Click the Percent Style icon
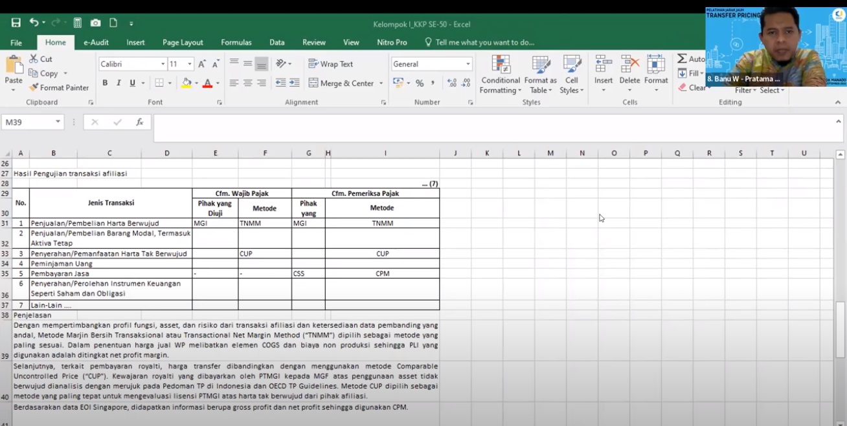The width and height of the screenshot is (847, 426). pos(420,83)
